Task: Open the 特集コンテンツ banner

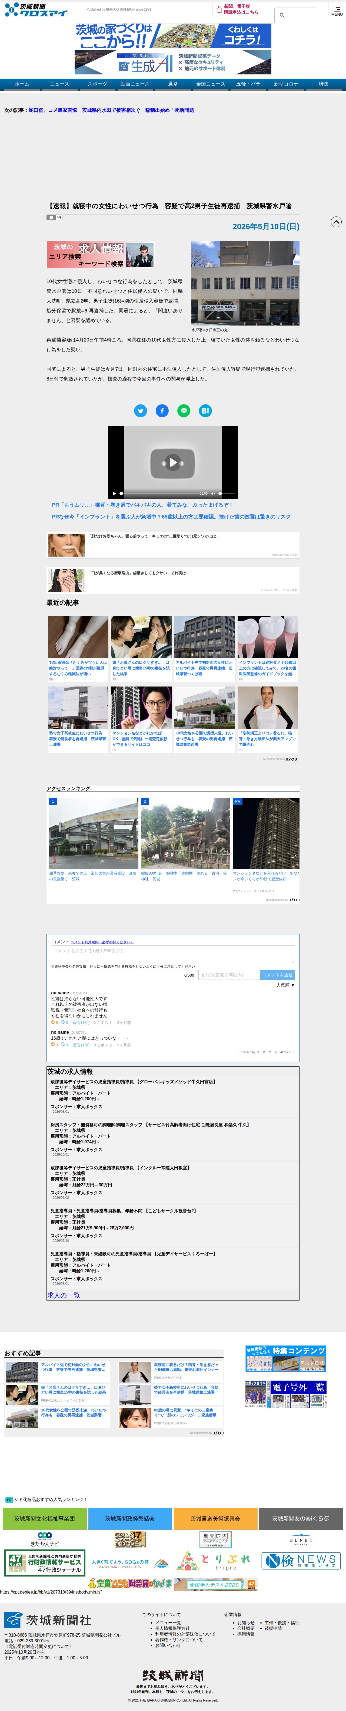Action: click(285, 1358)
